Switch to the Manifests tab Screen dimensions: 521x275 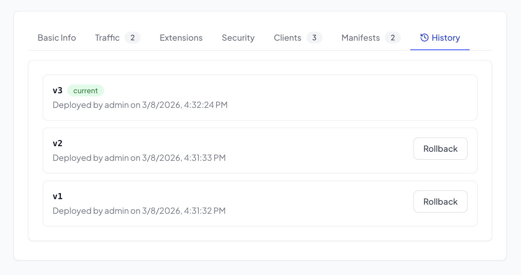pos(361,38)
